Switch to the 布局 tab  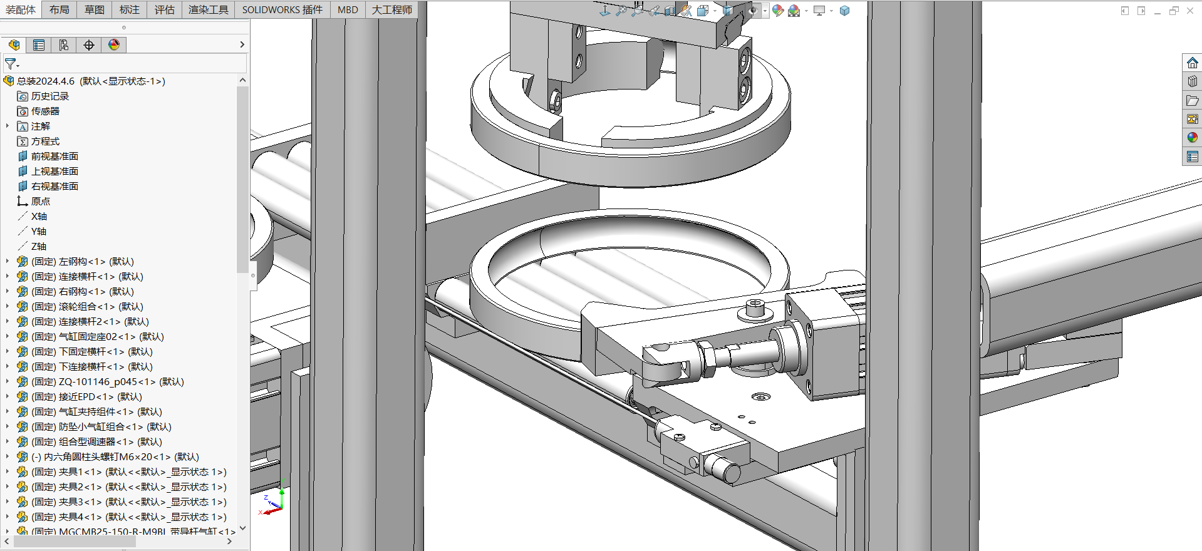pyautogui.click(x=60, y=9)
